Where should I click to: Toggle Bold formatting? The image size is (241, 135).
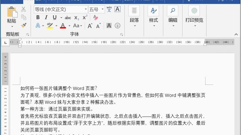(x=38, y=18)
